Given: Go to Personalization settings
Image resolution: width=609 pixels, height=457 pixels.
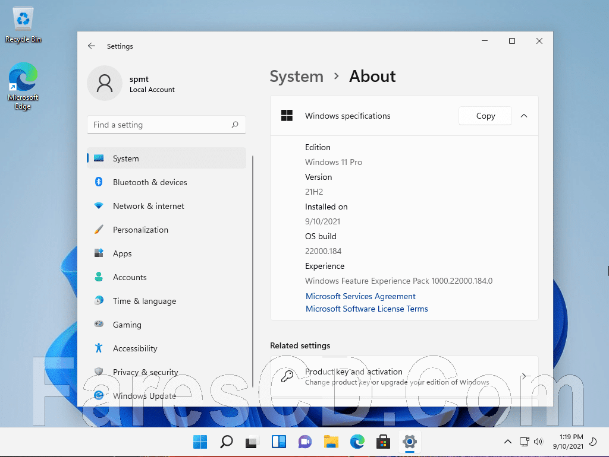Looking at the screenshot, I should [167, 230].
